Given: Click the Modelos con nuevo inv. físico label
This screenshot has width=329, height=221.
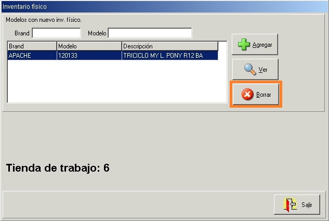Looking at the screenshot, I should pyautogui.click(x=44, y=20).
